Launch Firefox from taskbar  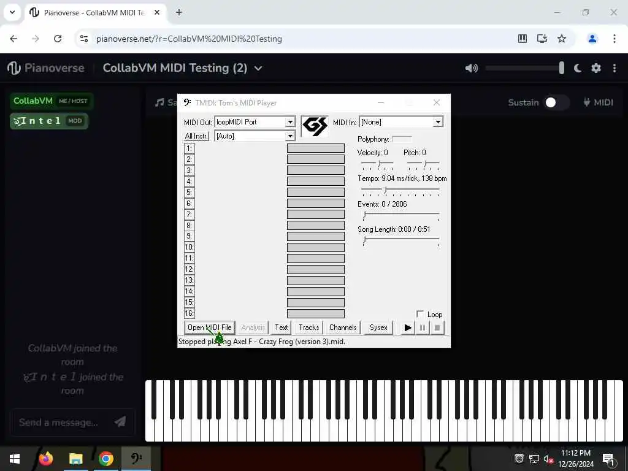pyautogui.click(x=45, y=459)
